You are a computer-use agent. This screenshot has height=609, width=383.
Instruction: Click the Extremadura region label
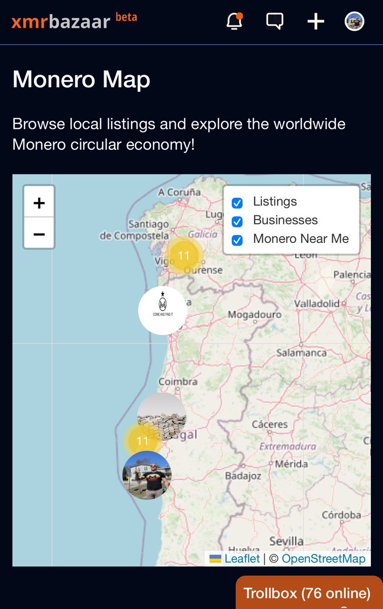click(288, 447)
